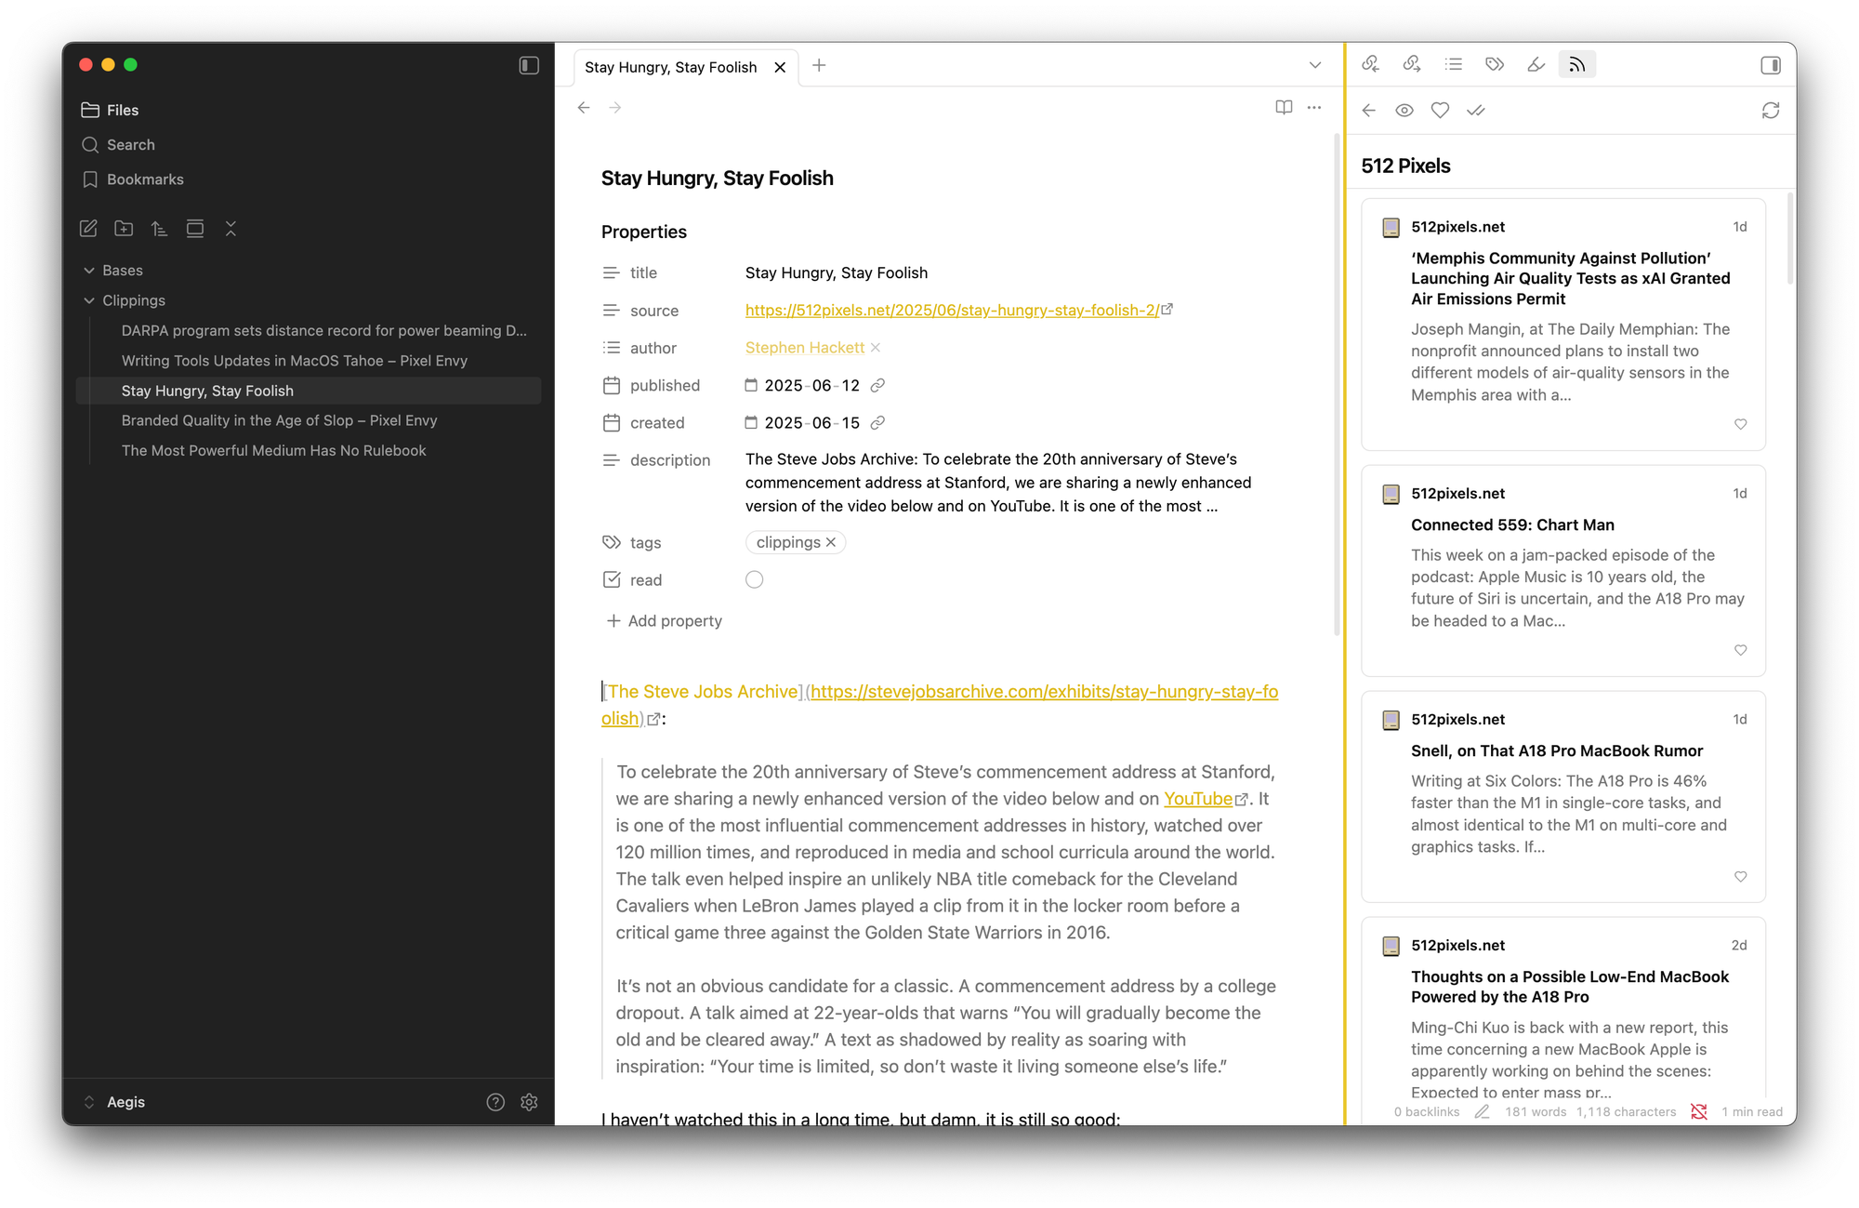Open the outline panel icon
The image size is (1859, 1208).
point(1454,64)
